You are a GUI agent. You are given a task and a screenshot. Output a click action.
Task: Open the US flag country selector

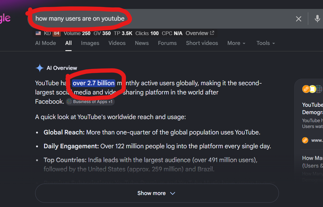coord(38,33)
